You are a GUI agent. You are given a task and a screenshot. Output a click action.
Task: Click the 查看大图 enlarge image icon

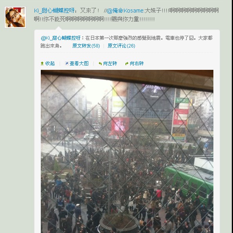coord(67,64)
